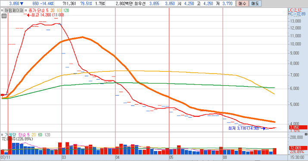Select the volume 60 MA label
The height and width of the screenshot is (161, 308).
(40, 135)
